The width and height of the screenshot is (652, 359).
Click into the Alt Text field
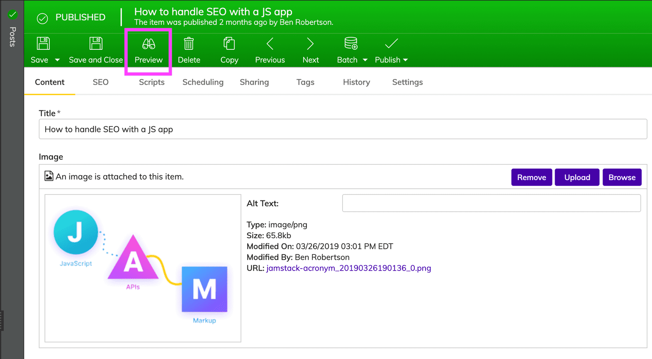[x=491, y=203]
